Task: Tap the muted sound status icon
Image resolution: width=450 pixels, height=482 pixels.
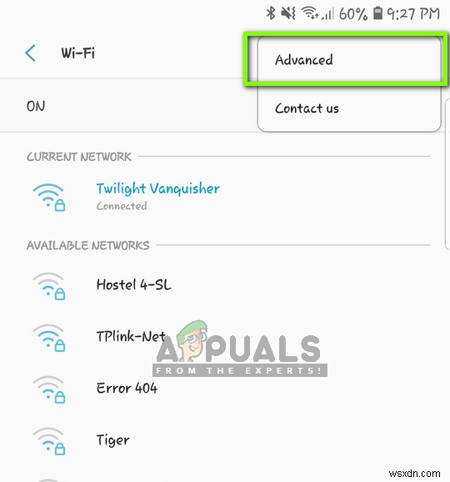Action: 288,13
